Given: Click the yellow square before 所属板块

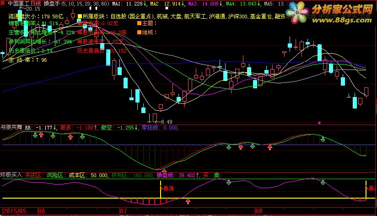Looking at the screenshot, I should pyautogui.click(x=80, y=16).
